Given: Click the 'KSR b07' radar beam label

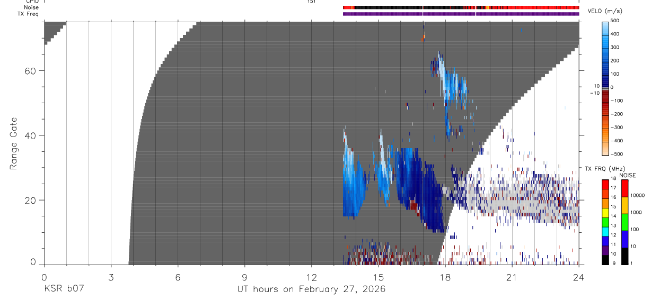Looking at the screenshot, I should click(x=64, y=289).
